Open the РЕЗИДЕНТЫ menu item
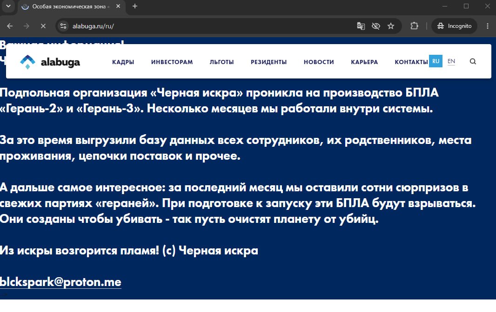This screenshot has width=496, height=312. [268, 62]
